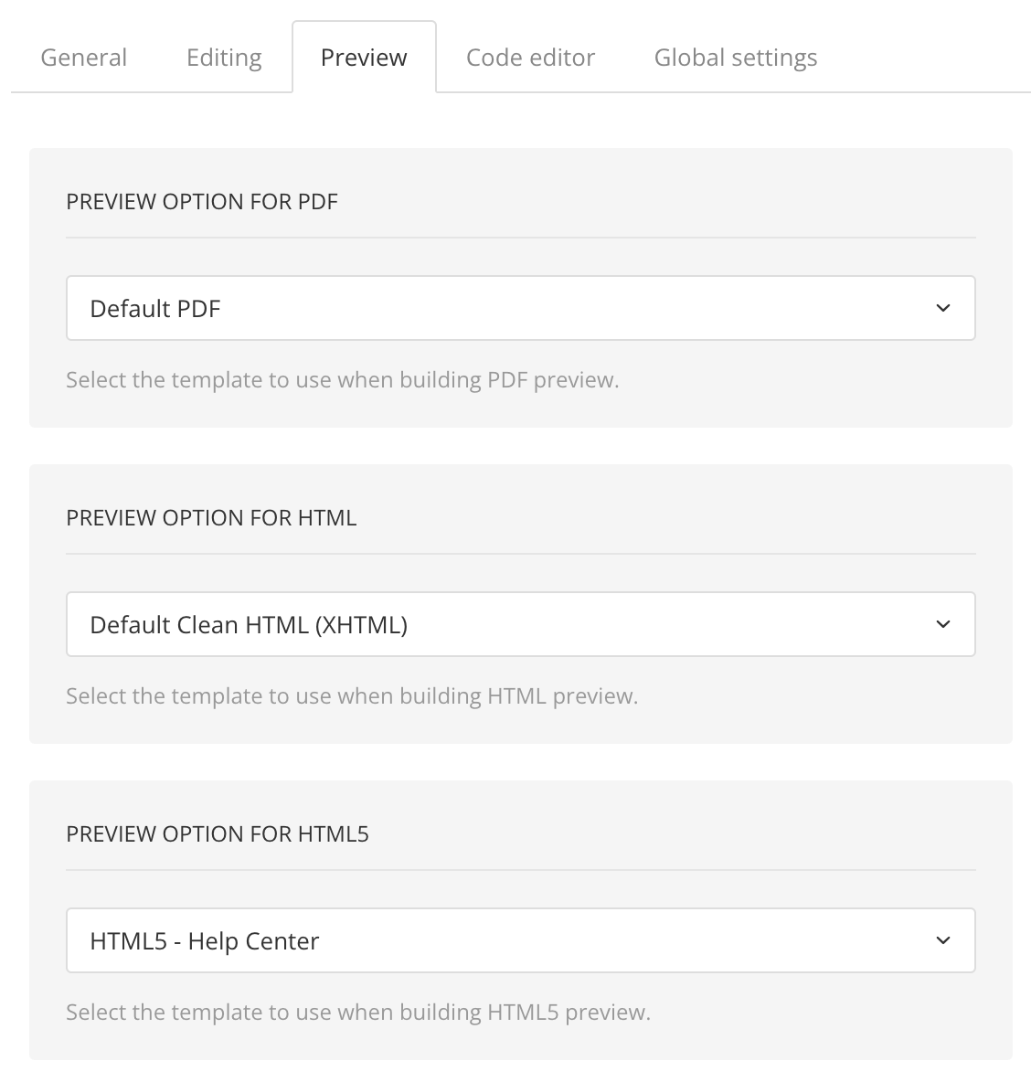Switch to the General tab
This screenshot has width=1031, height=1082.
[x=82, y=57]
